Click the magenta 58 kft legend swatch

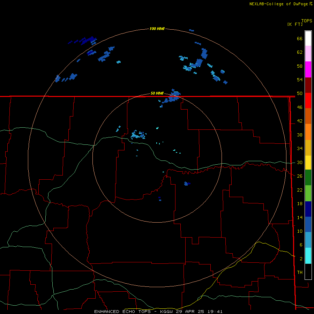click(x=308, y=69)
